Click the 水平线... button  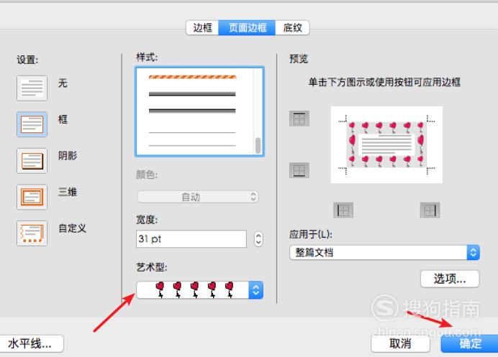[x=31, y=343]
